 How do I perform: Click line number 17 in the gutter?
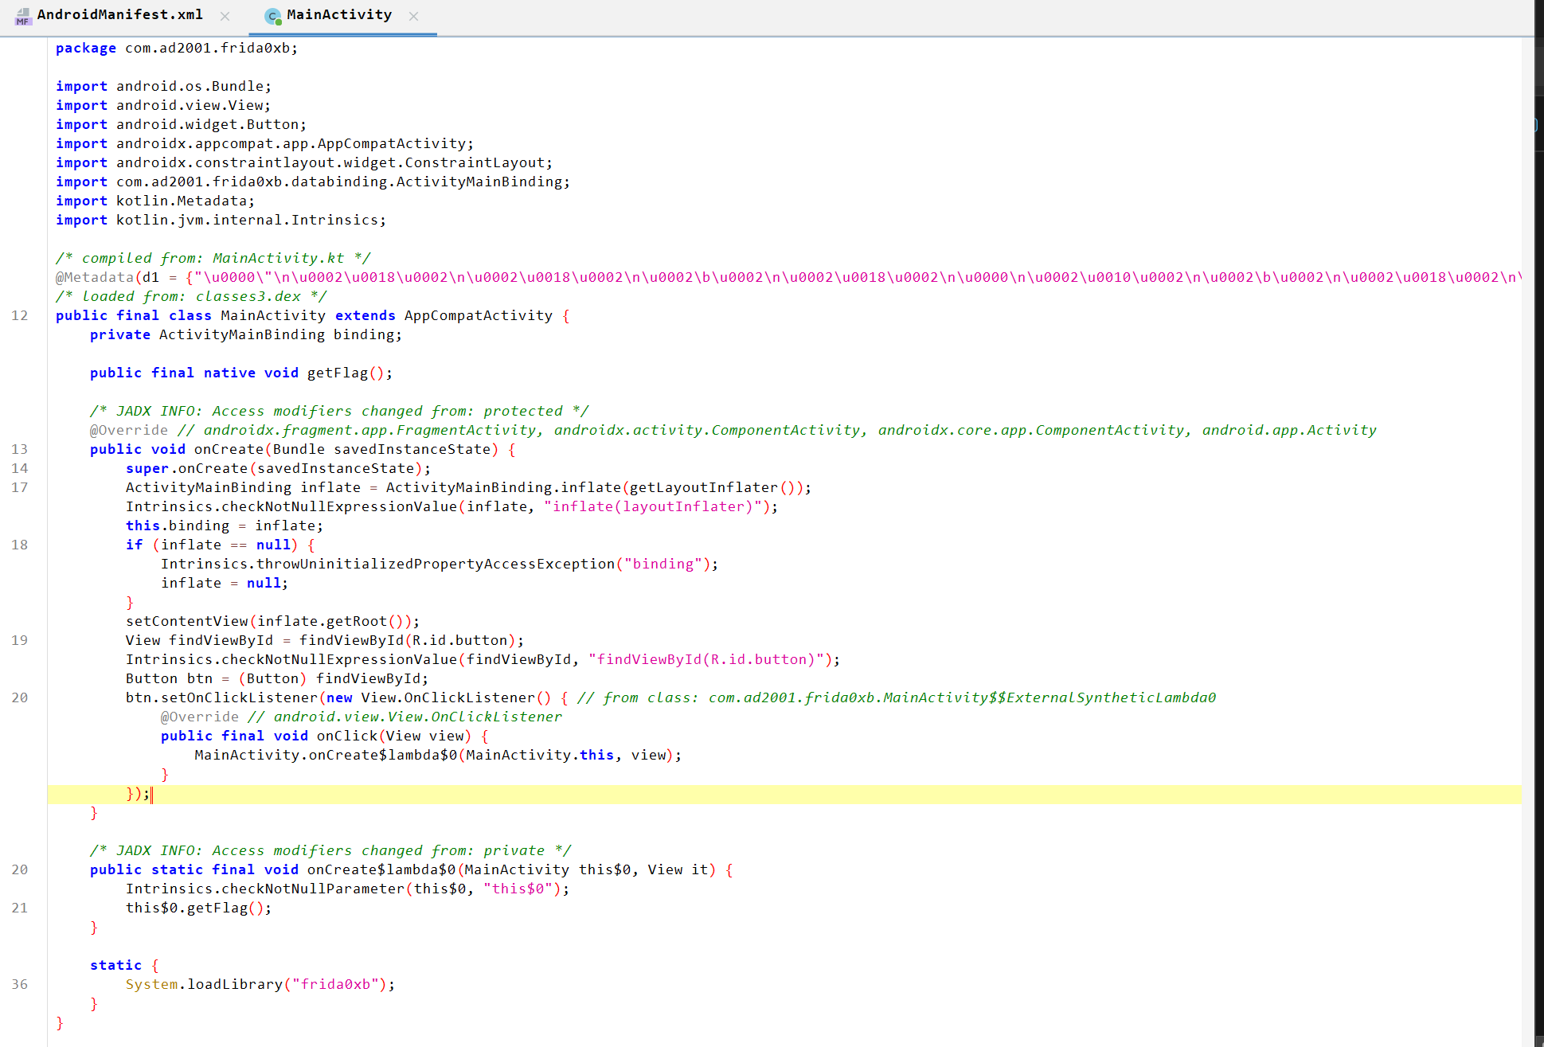point(20,487)
